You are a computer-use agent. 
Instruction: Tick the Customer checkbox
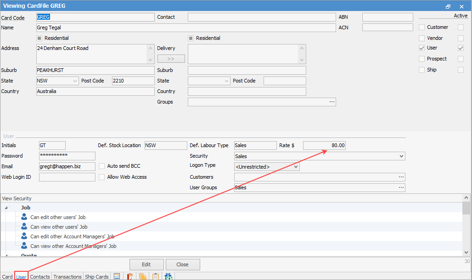[x=421, y=27]
